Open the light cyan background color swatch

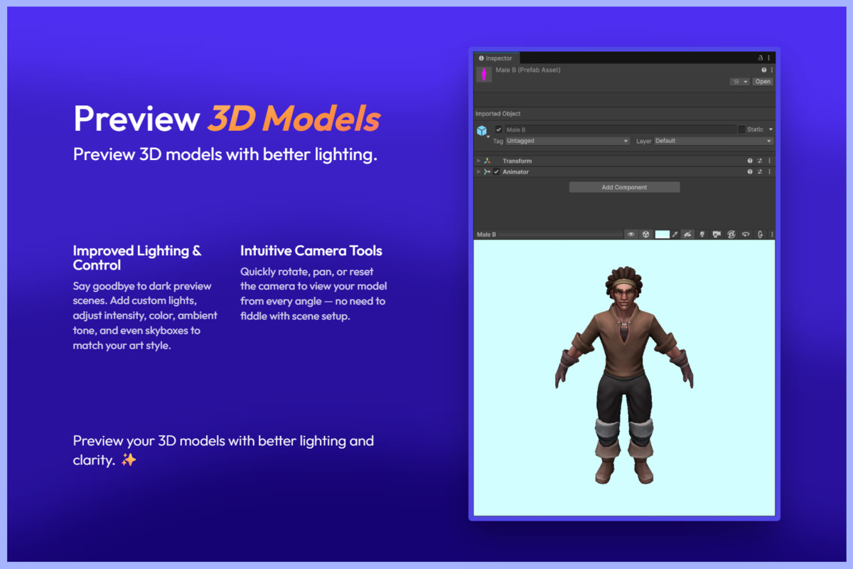click(662, 234)
